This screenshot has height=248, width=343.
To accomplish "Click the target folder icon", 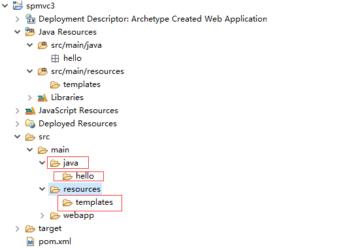I will point(30,229).
